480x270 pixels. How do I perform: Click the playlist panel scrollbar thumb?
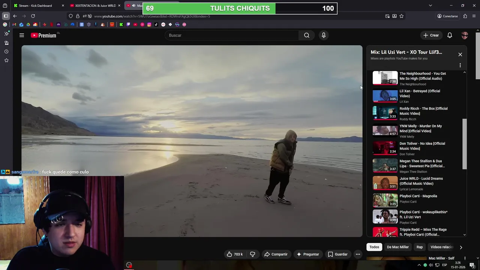(x=465, y=144)
